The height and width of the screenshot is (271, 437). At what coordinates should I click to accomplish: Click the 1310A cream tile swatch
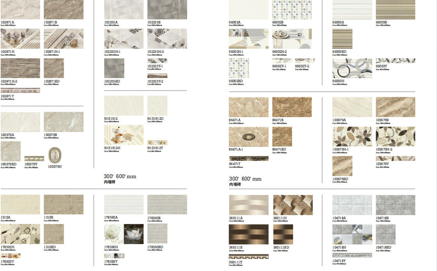tap(20, 205)
